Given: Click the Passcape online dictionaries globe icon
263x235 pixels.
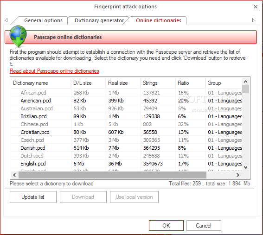Looking at the screenshot, I should 18,36.
